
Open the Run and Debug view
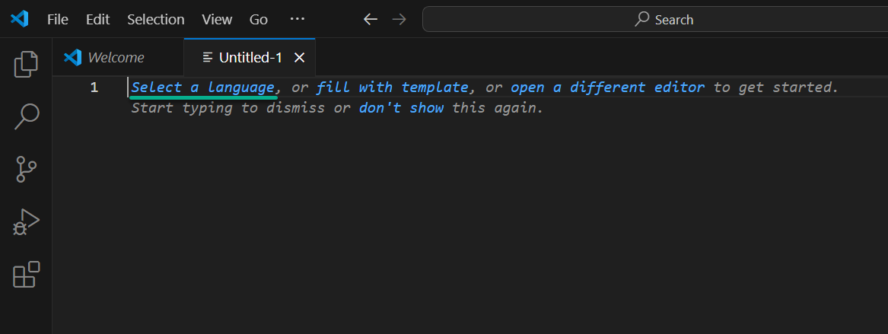(x=26, y=222)
